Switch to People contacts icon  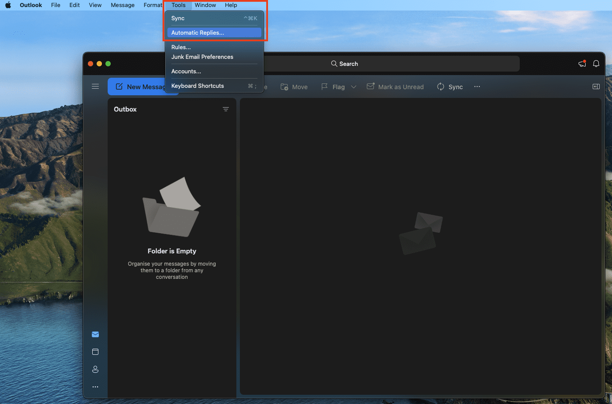click(95, 369)
